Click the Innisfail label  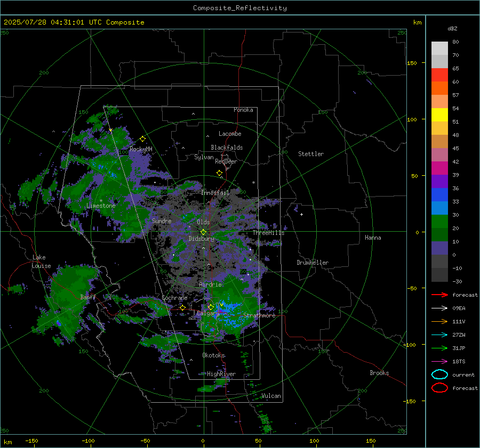click(x=215, y=193)
